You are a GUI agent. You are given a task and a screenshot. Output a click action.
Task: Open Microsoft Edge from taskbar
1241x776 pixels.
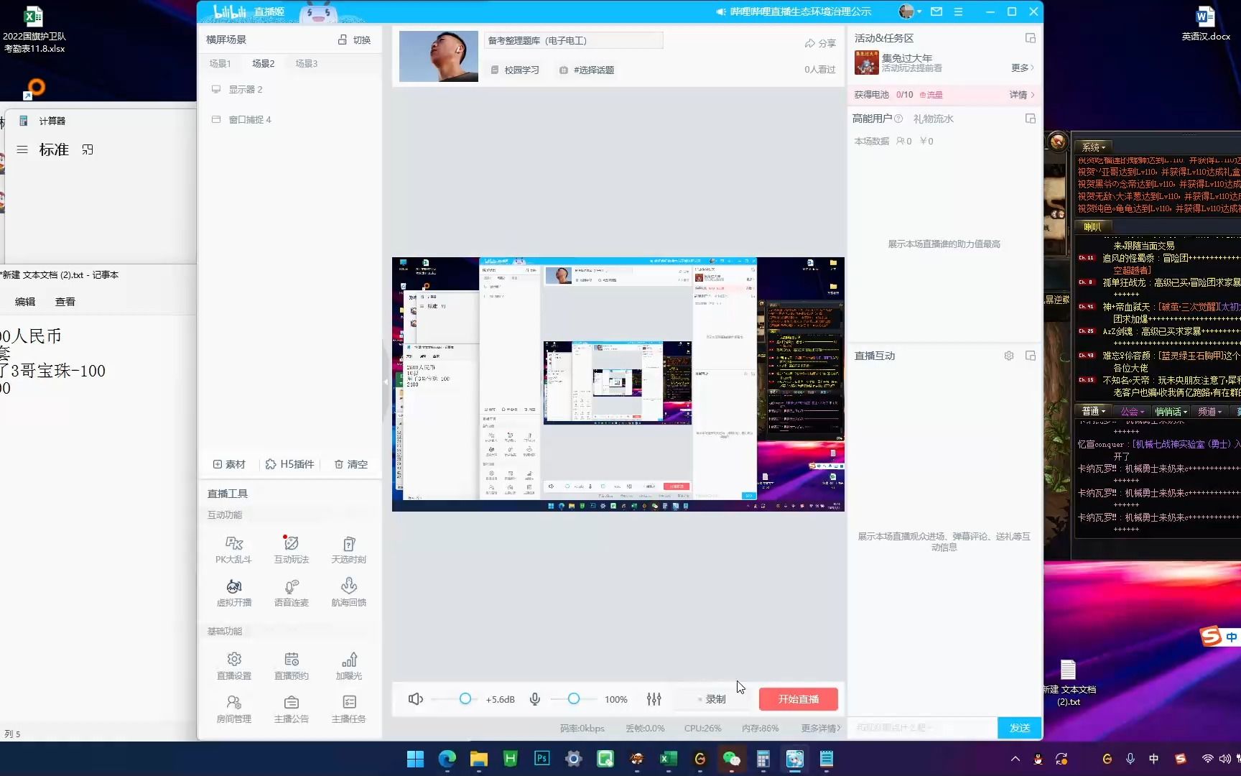[447, 759]
